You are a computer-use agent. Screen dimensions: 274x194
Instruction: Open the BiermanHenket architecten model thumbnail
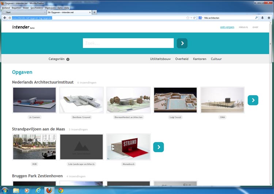tap(129, 100)
